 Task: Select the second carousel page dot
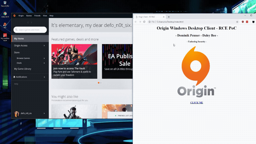101,83
